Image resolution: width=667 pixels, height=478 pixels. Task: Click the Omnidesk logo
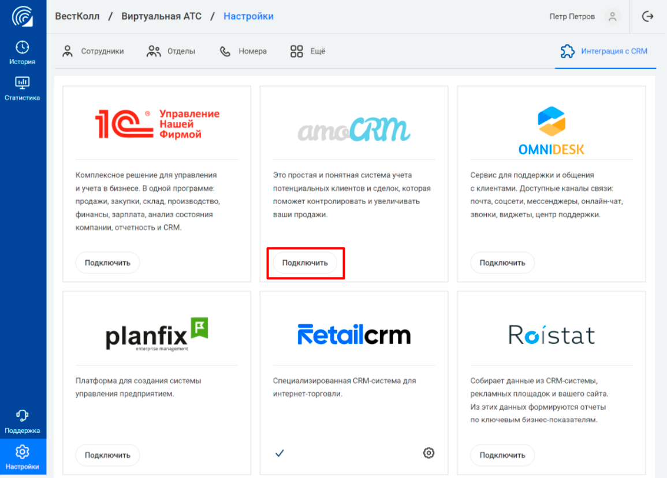click(552, 130)
